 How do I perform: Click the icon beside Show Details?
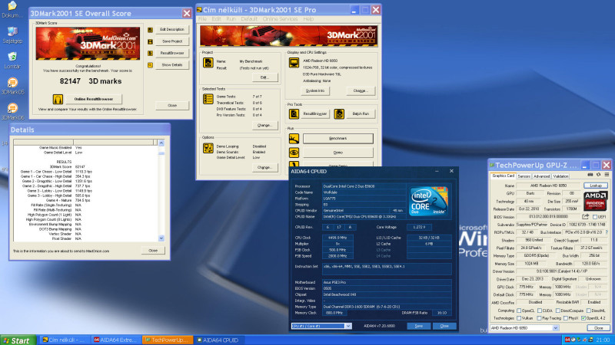150,65
